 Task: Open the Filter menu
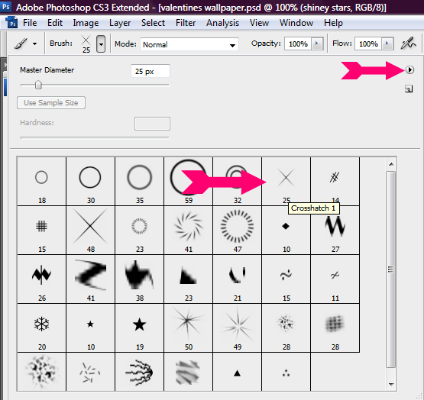[186, 23]
